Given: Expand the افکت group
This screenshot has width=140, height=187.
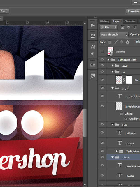Looking at the screenshot, I should coord(113,66).
